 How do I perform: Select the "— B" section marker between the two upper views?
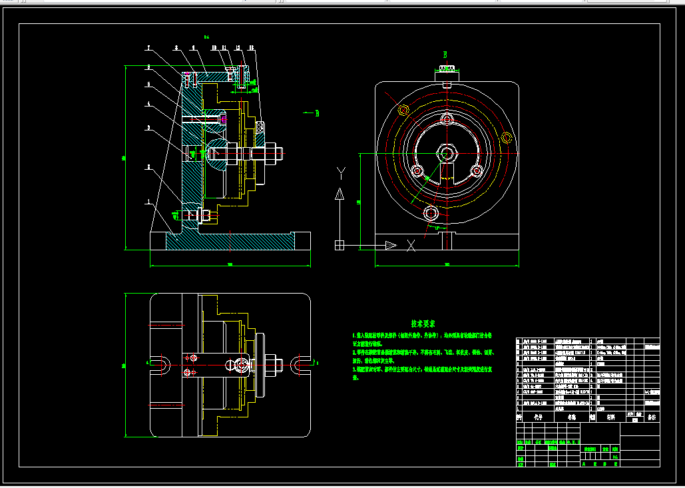pyautogui.click(x=311, y=113)
